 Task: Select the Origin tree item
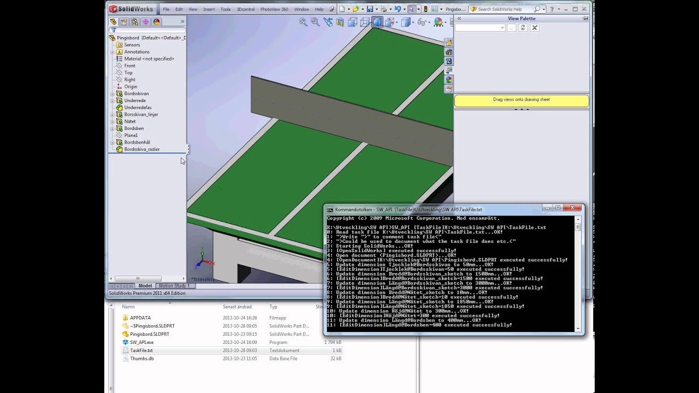tap(127, 86)
